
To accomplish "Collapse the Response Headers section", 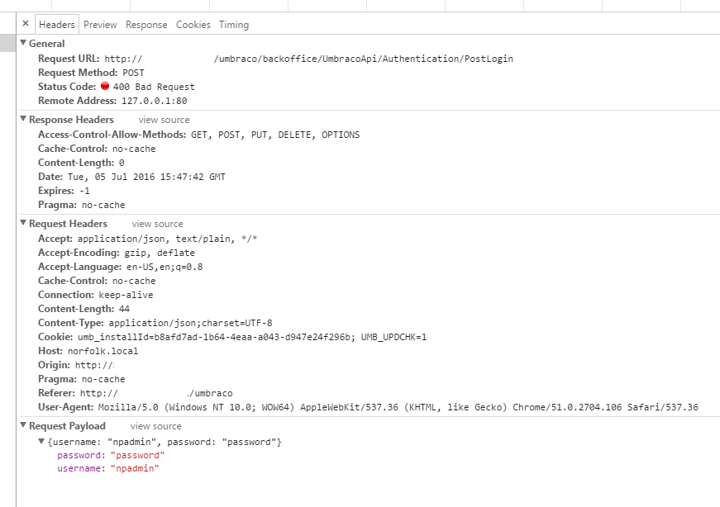I will [x=23, y=120].
